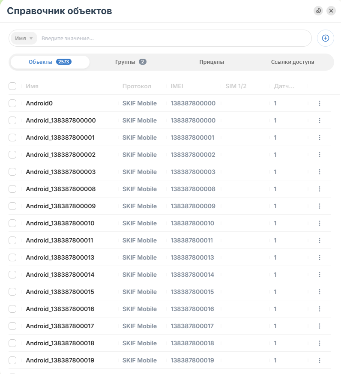Show row actions for Android_138387800017
This screenshot has height=374, width=341.
[320, 326]
